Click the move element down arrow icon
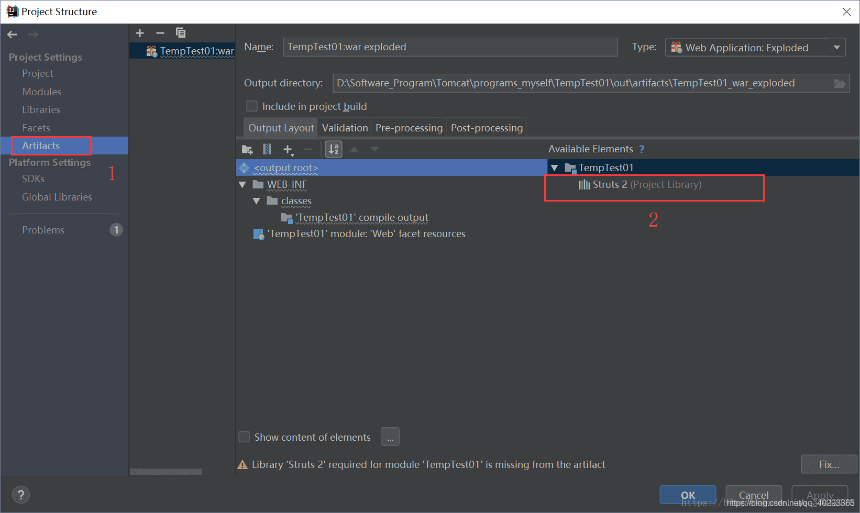Viewport: 860px width, 513px height. (375, 149)
